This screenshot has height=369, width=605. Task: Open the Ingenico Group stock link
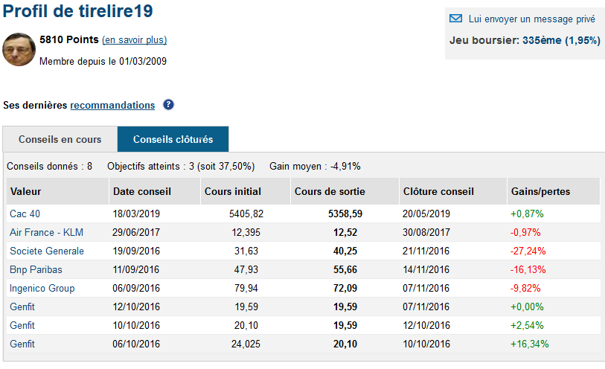point(42,288)
